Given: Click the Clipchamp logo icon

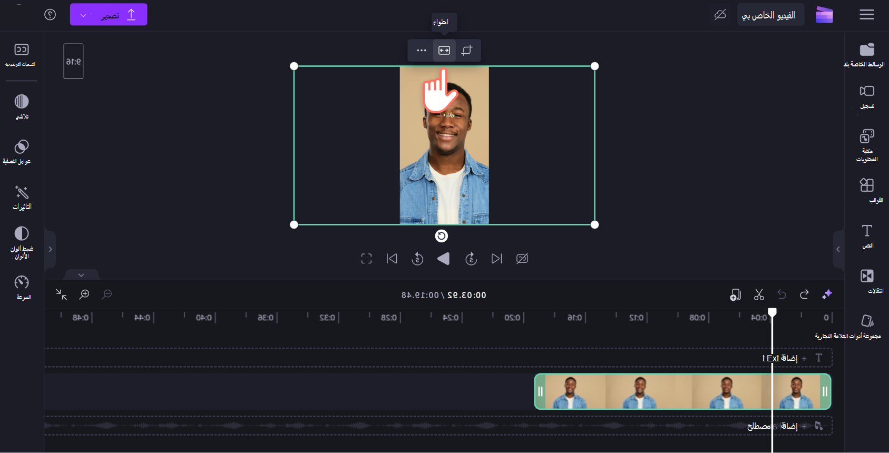Looking at the screenshot, I should [824, 15].
